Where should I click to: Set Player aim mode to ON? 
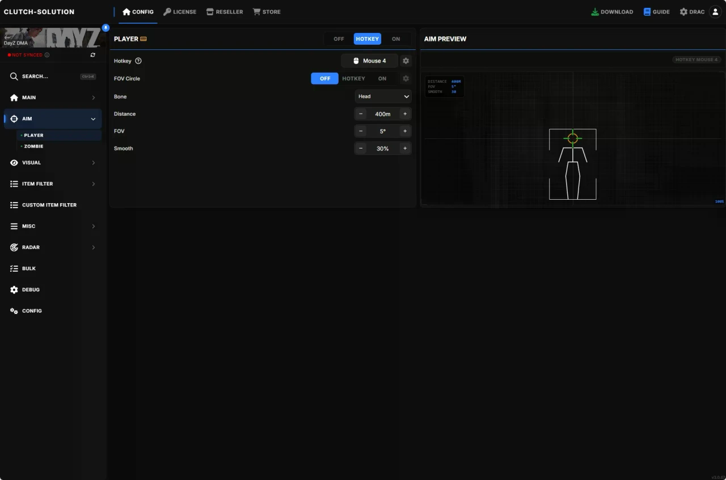tap(396, 39)
